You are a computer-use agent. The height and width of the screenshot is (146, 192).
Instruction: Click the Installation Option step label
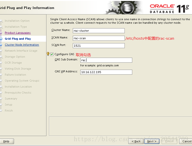[17, 21]
